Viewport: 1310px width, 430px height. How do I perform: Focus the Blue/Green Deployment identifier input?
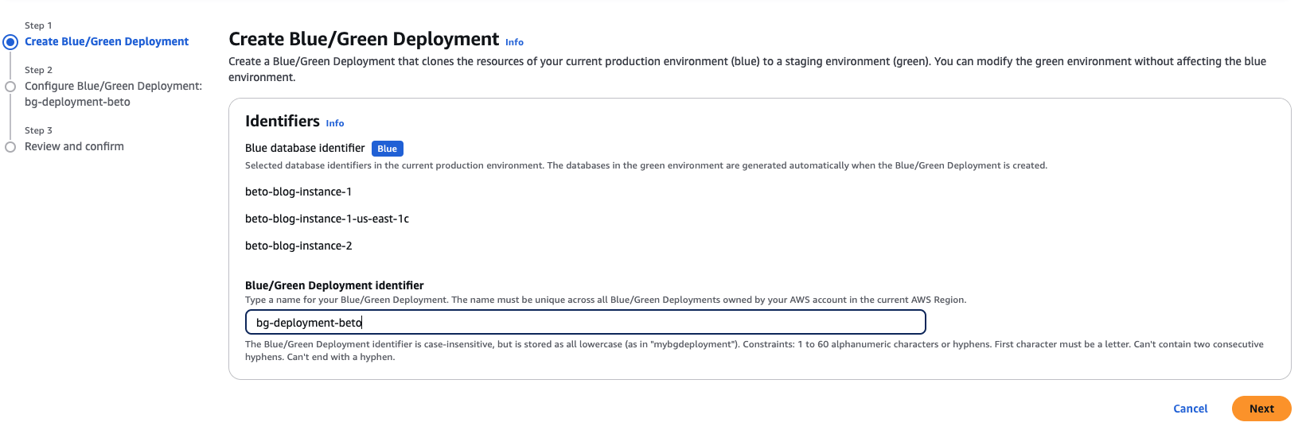click(x=585, y=322)
